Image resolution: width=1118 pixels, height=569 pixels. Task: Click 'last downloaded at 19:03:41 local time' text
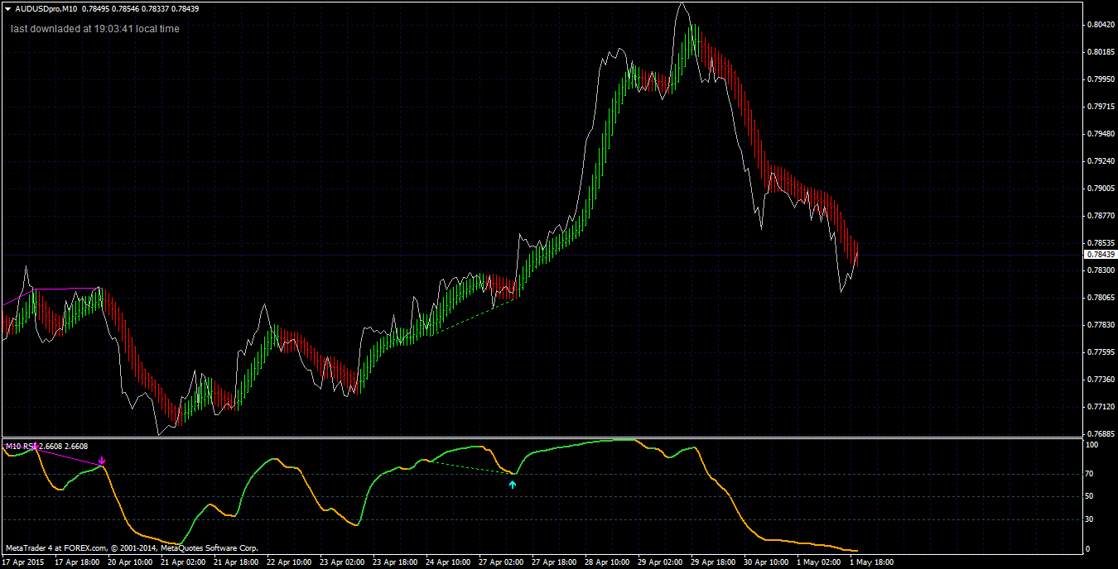[x=95, y=29]
